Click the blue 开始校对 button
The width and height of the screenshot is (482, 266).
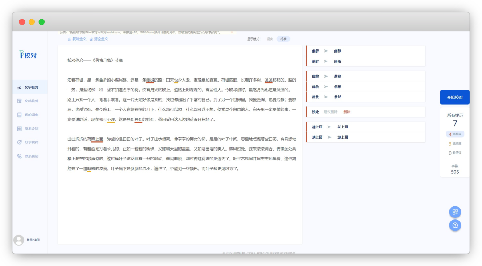[x=455, y=97]
